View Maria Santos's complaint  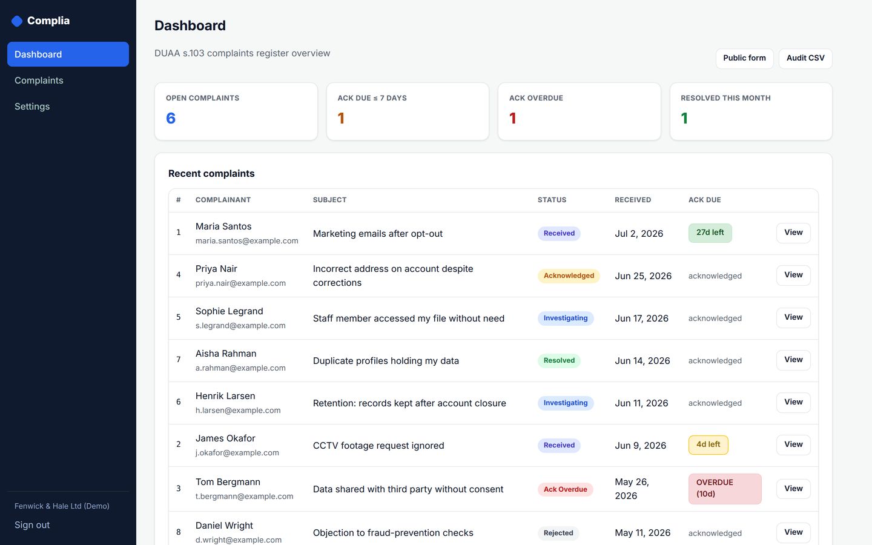point(793,233)
